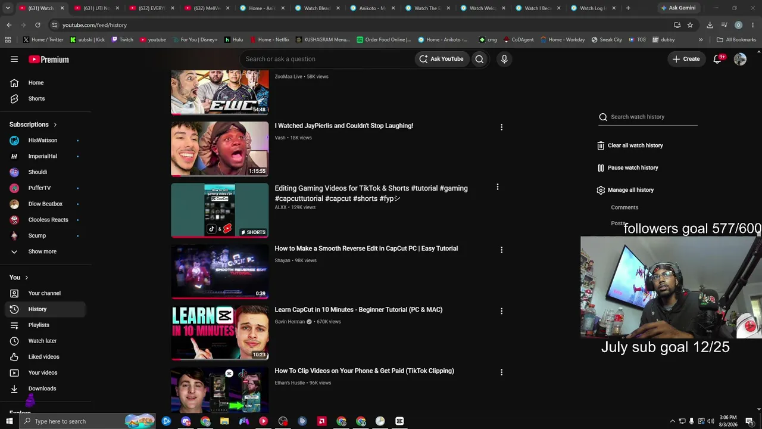The width and height of the screenshot is (762, 429).
Task: Clear all watch history
Action: 630,145
